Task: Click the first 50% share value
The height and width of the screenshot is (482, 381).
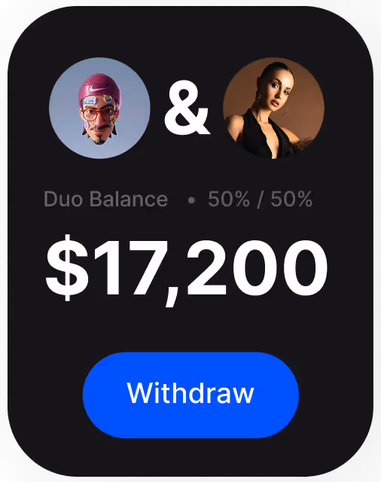Action: click(x=229, y=199)
